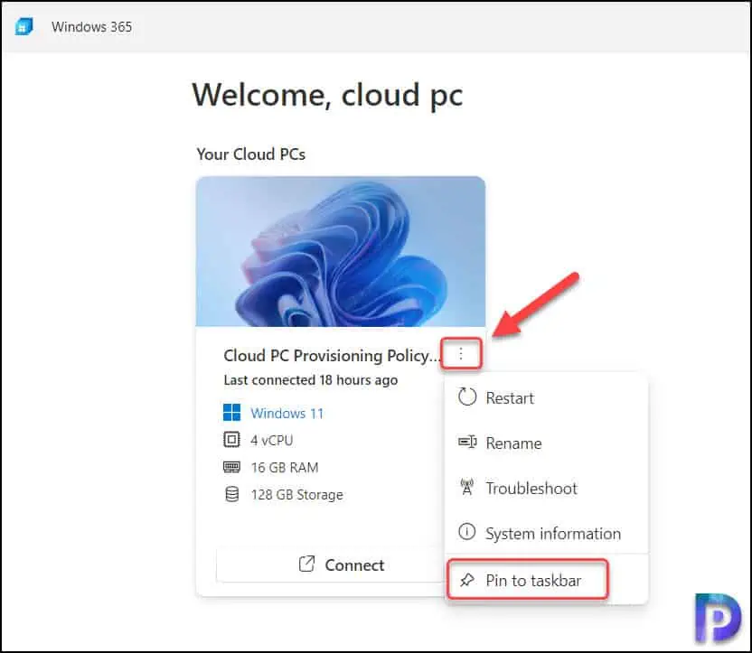Click the Windows 11 logo icon

point(231,413)
